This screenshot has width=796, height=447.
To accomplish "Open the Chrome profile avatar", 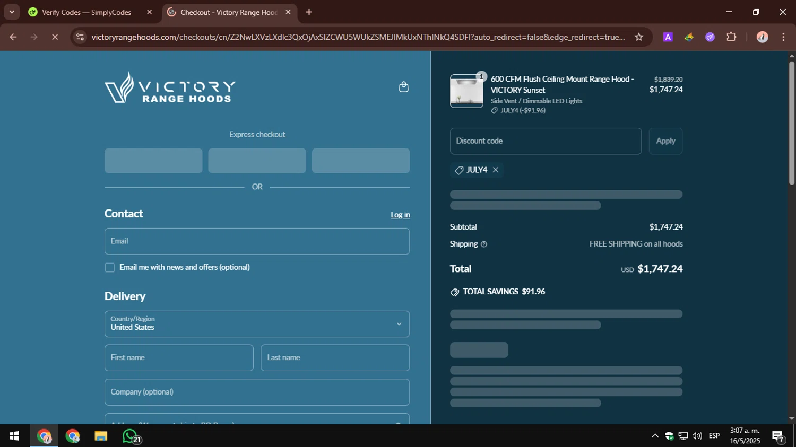I will coord(763,37).
